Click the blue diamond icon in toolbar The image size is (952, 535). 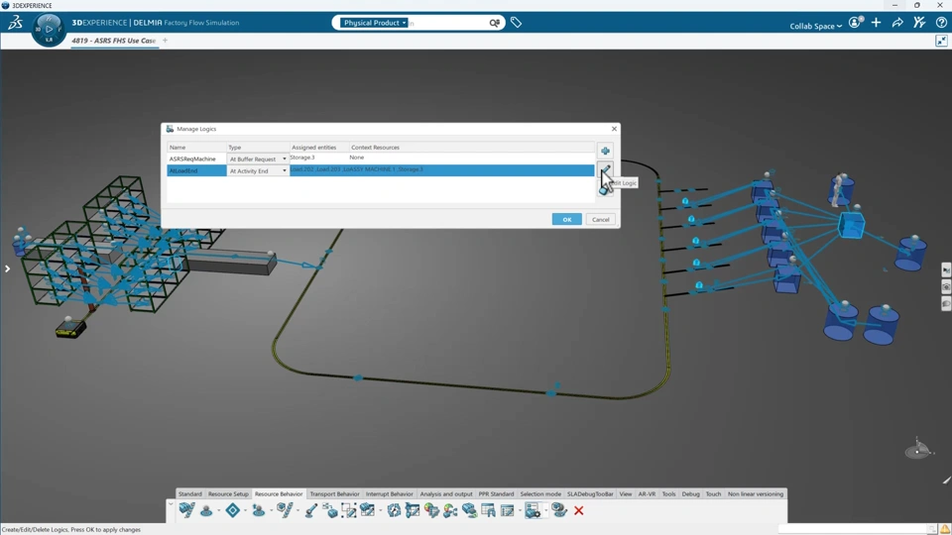(232, 511)
